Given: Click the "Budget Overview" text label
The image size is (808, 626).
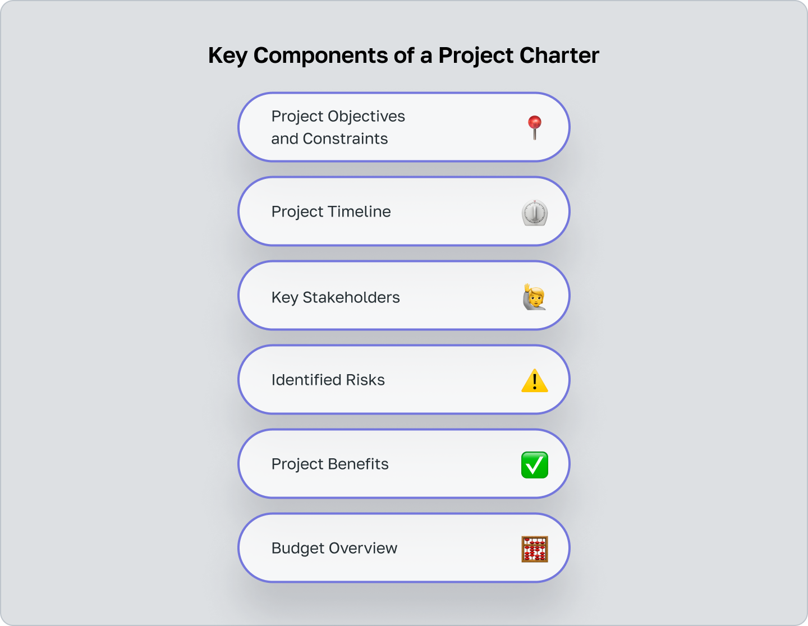Looking at the screenshot, I should click(x=334, y=548).
